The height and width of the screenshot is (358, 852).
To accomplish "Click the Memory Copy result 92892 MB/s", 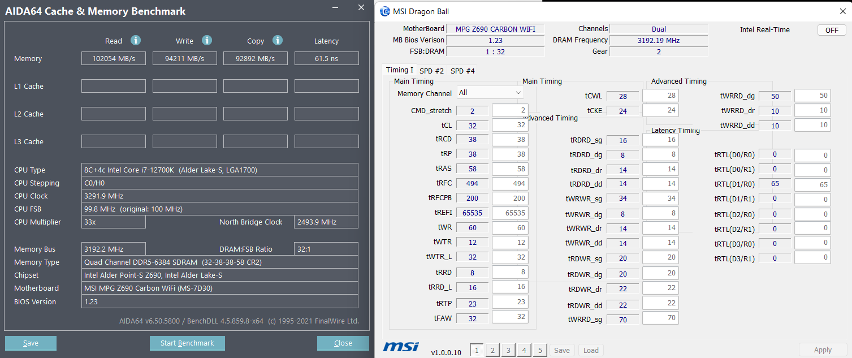I will [x=256, y=58].
